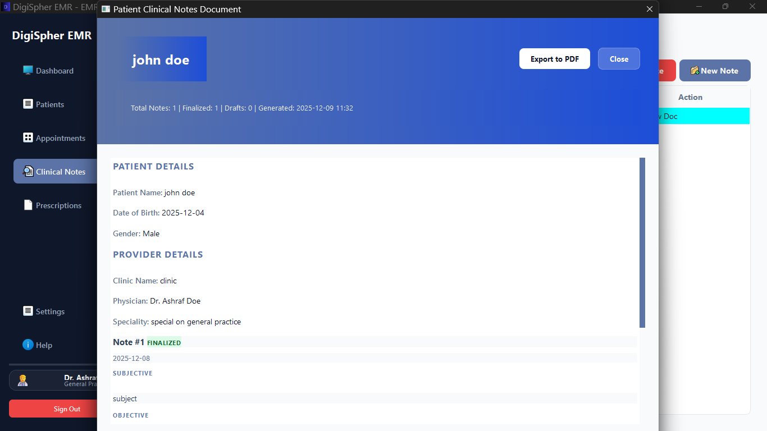Click Dr. Ashraf's doctor avatar
Screen dimensions: 767x431
click(22, 380)
